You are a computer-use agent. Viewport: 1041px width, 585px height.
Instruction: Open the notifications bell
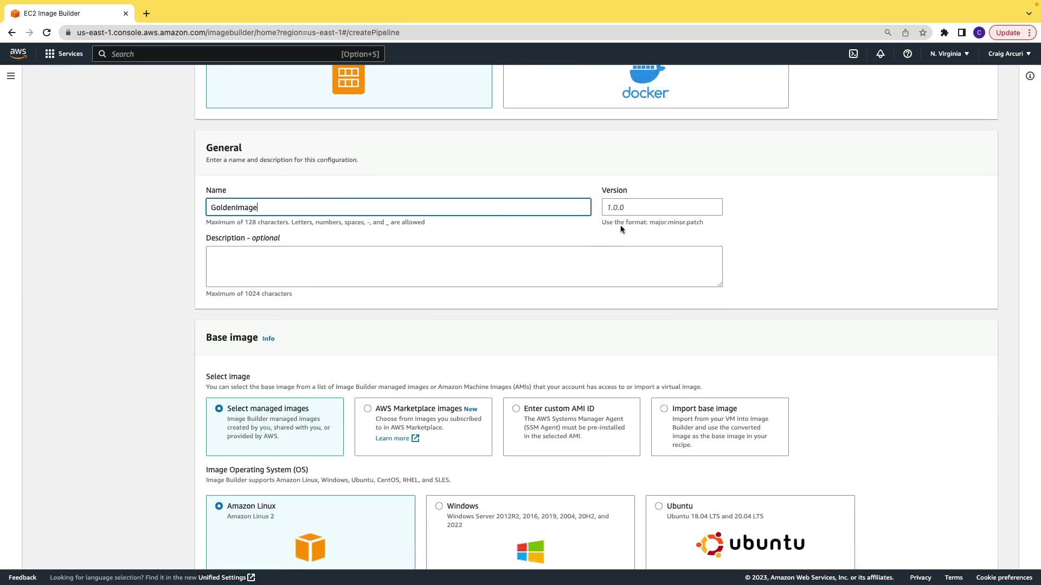pyautogui.click(x=880, y=54)
